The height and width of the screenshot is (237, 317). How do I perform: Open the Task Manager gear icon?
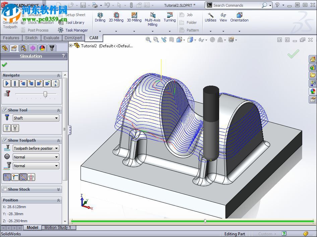click(x=61, y=30)
